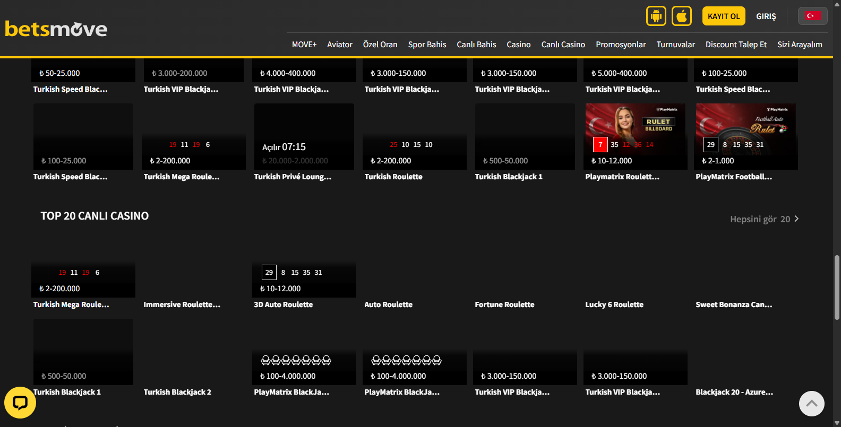Expand Hepsini gör 20 chevron arrow
The width and height of the screenshot is (841, 427).
796,219
